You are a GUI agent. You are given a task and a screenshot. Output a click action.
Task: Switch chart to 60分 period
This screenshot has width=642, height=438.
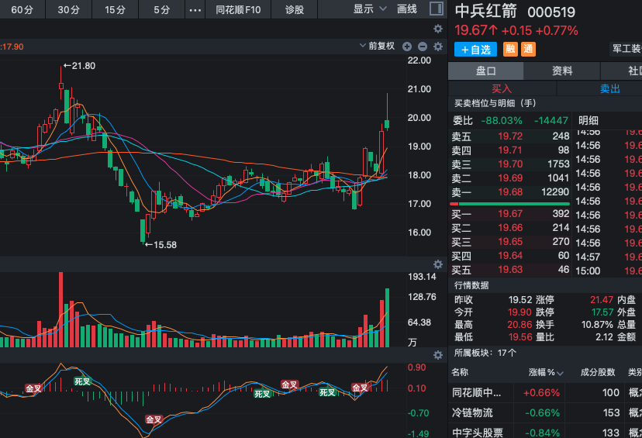pyautogui.click(x=22, y=9)
